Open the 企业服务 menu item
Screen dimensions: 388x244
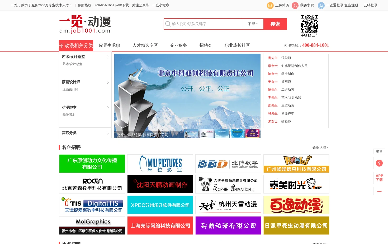pyautogui.click(x=179, y=45)
